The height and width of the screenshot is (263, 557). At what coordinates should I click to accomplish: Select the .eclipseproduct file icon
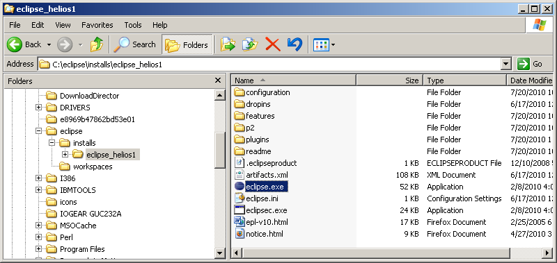pyautogui.click(x=240, y=163)
